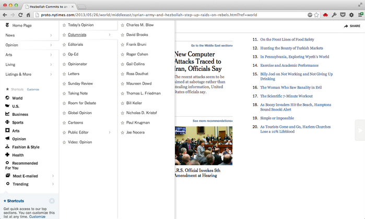Click the red extension icon in toolbar
The height and width of the screenshot is (219, 365).
click(x=325, y=15)
